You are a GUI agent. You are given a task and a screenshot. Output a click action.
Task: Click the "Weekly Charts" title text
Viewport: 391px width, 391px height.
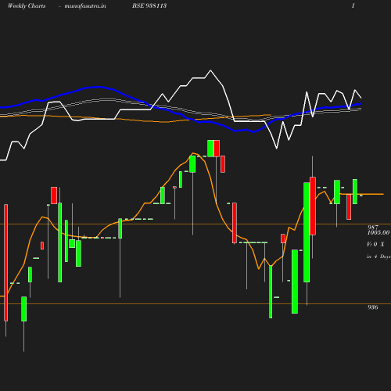[27, 6]
